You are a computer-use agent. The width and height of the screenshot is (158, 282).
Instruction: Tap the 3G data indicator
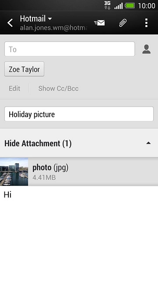[x=107, y=5]
